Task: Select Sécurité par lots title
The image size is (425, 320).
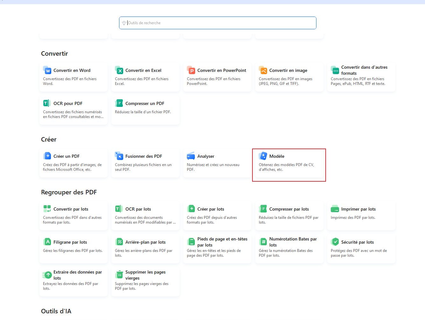Action: coord(358,242)
